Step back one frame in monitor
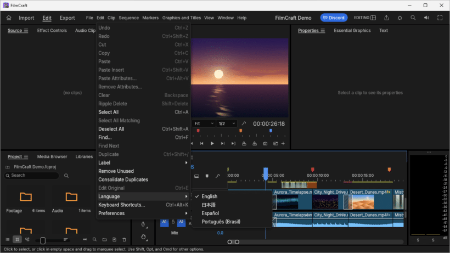This screenshot has height=253, width=450. coord(202,143)
